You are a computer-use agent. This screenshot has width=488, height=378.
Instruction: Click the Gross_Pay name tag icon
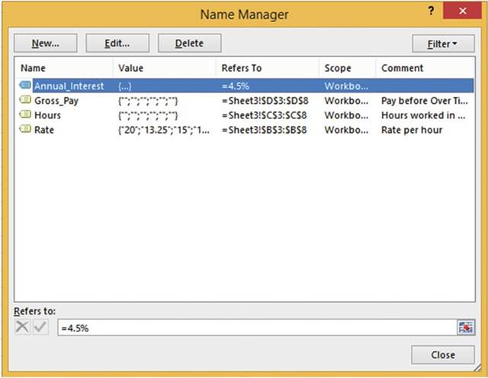coord(25,101)
